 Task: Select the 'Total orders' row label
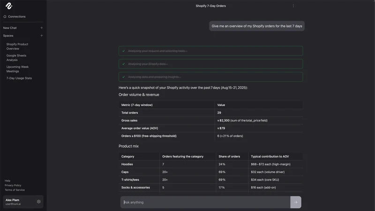click(129, 113)
